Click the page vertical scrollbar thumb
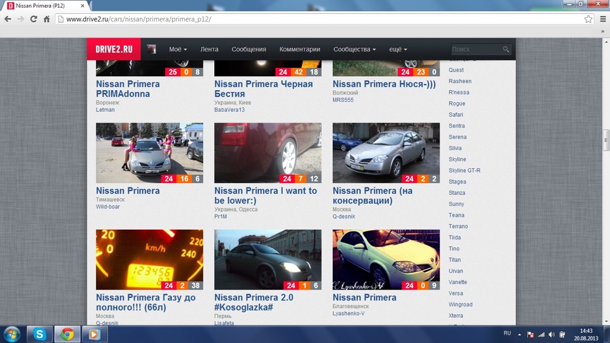The width and height of the screenshot is (610, 343). [x=606, y=140]
